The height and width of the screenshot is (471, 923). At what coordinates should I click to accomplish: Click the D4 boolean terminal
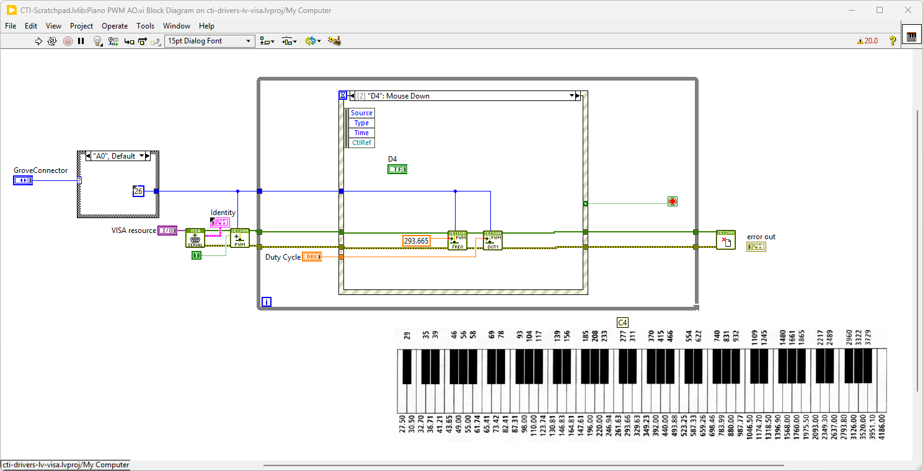pos(397,169)
